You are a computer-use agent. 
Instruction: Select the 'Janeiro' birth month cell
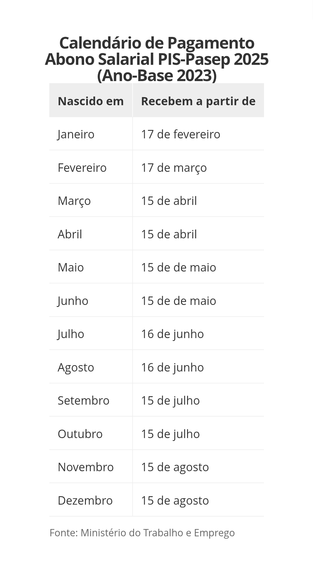tap(76, 134)
